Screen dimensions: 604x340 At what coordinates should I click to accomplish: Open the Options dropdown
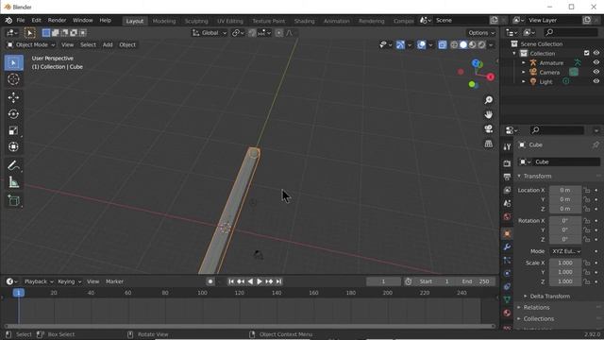coord(481,33)
